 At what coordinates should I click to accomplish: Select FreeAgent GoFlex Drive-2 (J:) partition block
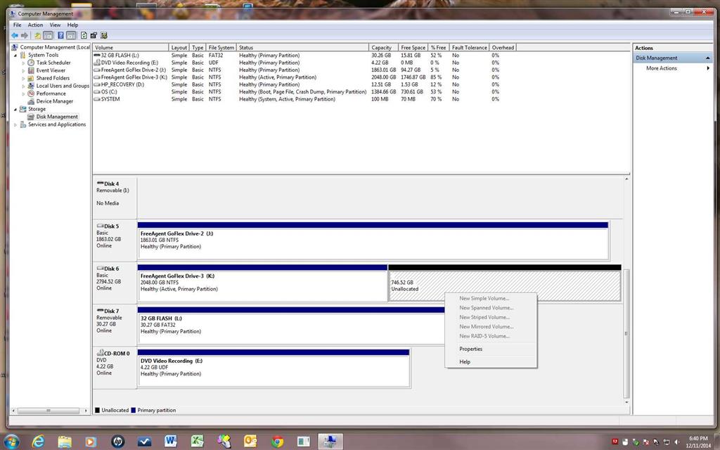coord(373,241)
